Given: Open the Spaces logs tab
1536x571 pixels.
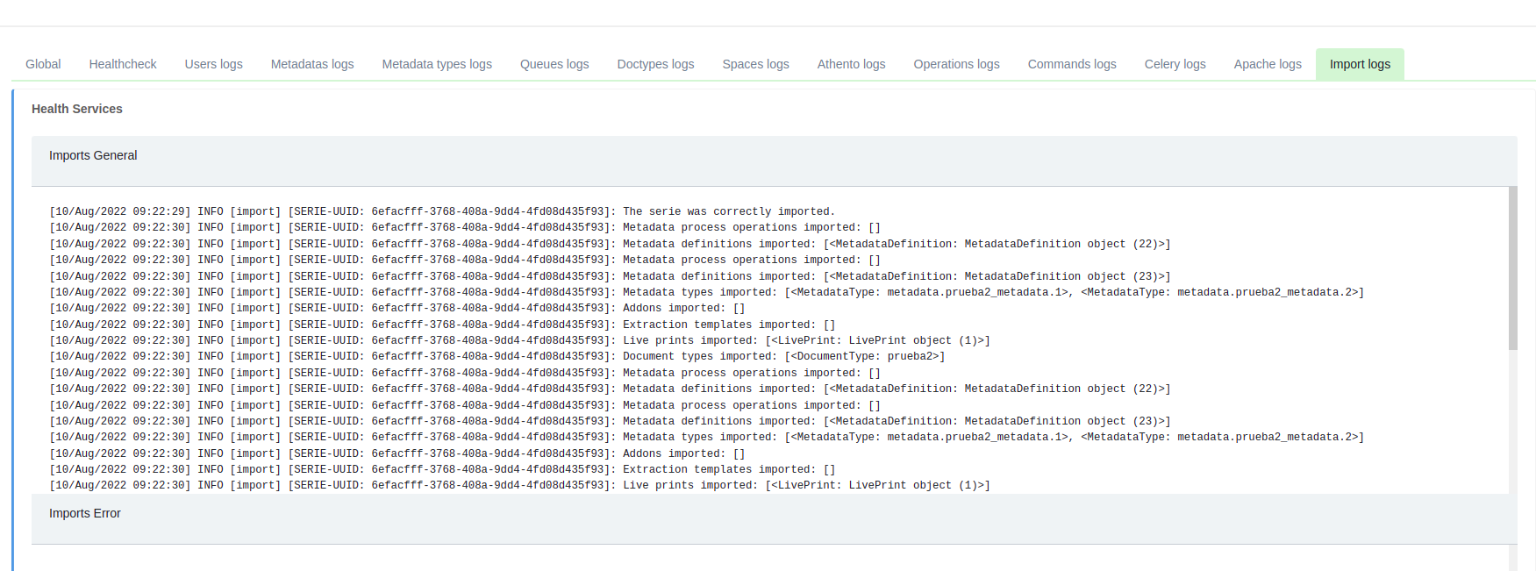Looking at the screenshot, I should (x=755, y=64).
